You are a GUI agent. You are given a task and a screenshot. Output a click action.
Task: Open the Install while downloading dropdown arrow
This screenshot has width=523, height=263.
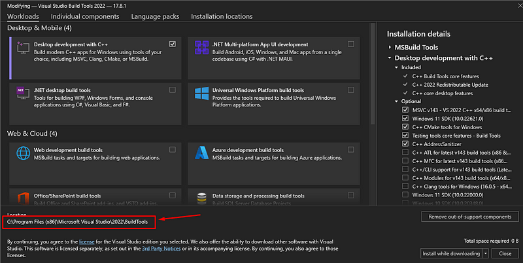tap(486, 253)
